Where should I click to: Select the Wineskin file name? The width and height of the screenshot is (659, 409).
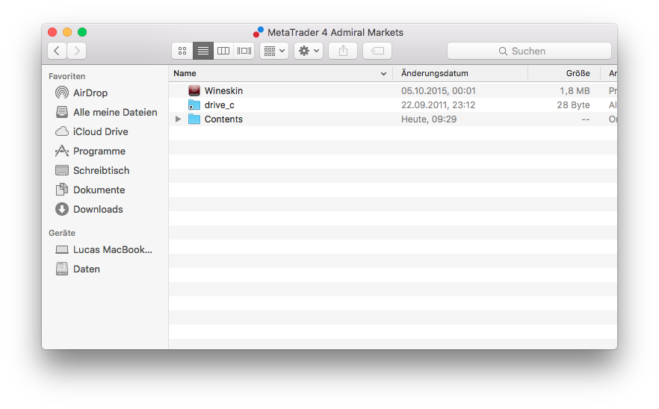pyautogui.click(x=223, y=91)
